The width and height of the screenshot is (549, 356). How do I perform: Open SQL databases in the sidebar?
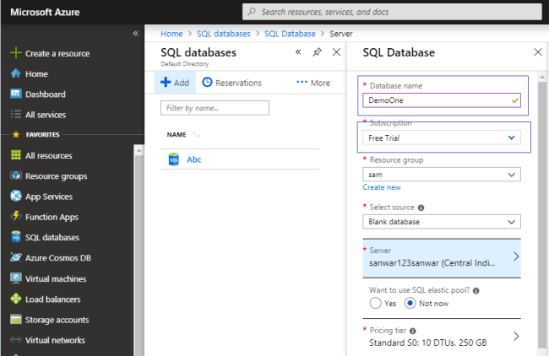tap(52, 237)
